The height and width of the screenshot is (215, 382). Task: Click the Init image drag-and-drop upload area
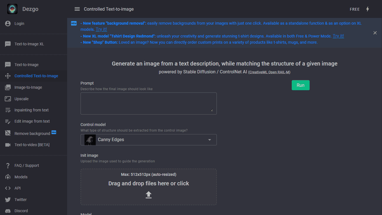click(x=148, y=187)
